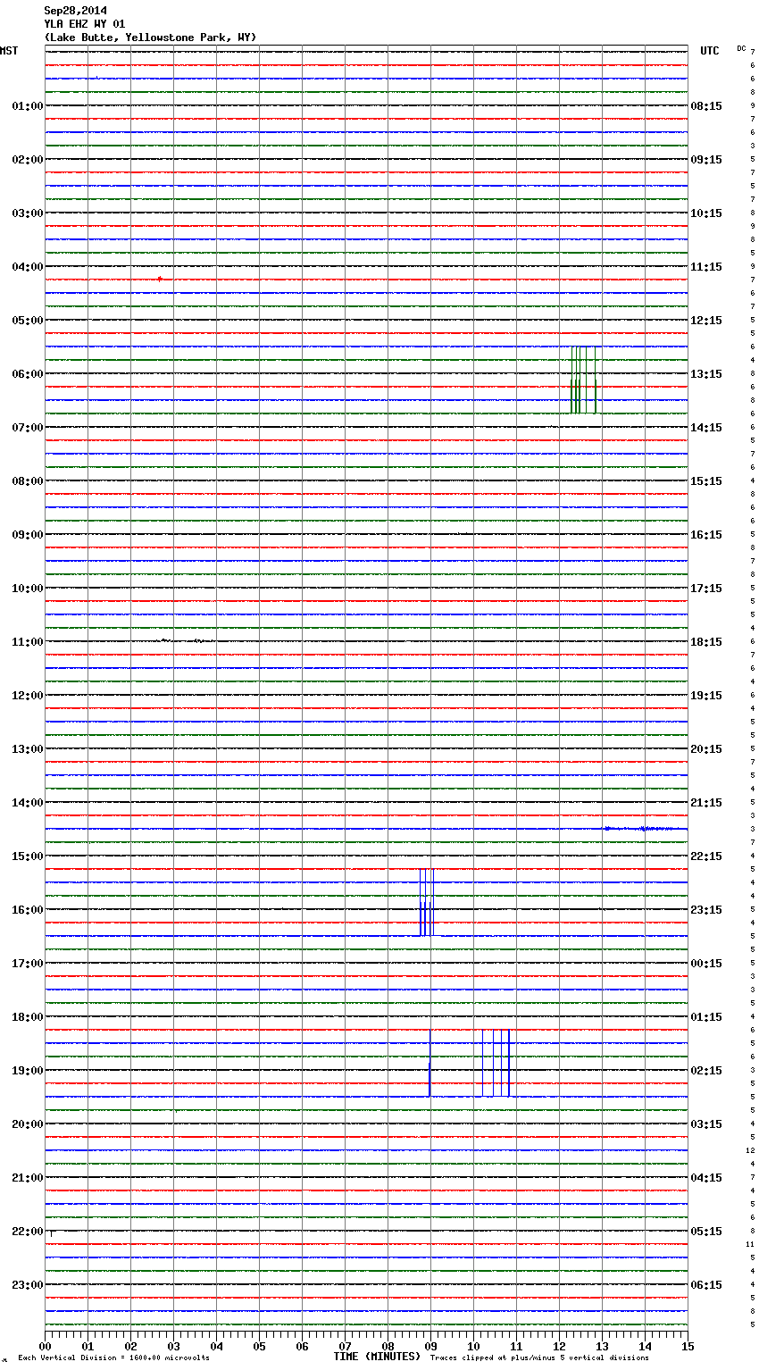
Task: Click the 17:15 UTC time label
Action: coord(706,589)
